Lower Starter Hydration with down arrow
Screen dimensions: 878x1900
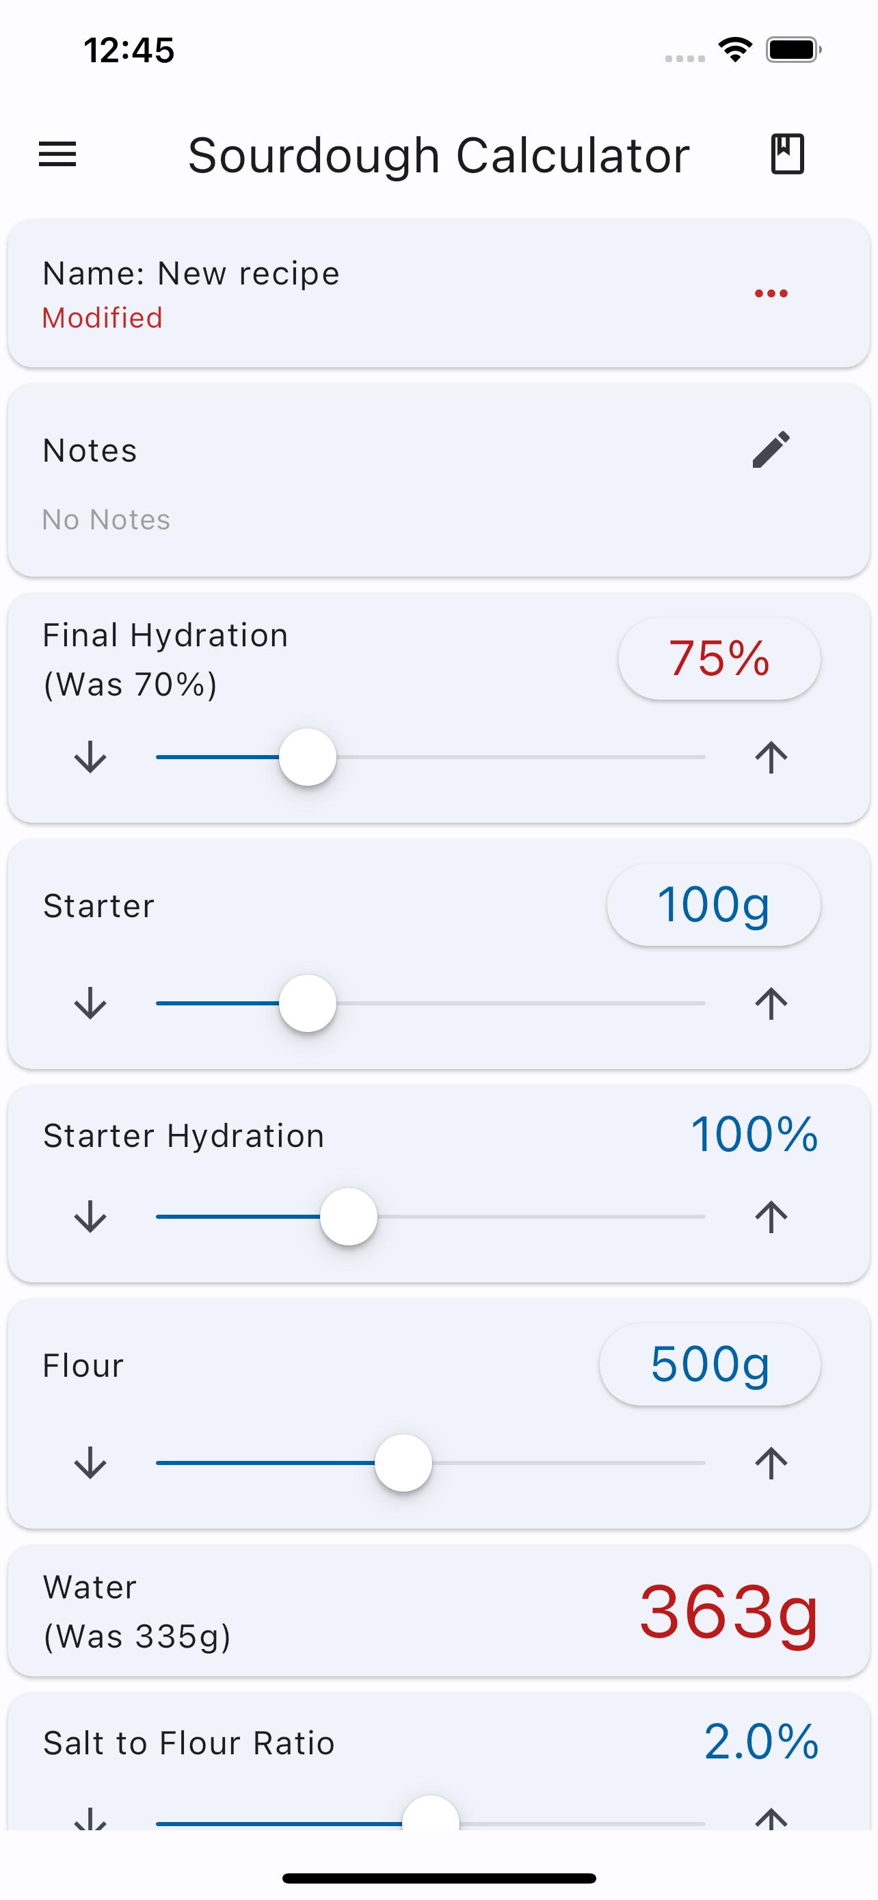91,1217
